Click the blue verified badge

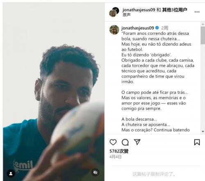[x=157, y=28]
